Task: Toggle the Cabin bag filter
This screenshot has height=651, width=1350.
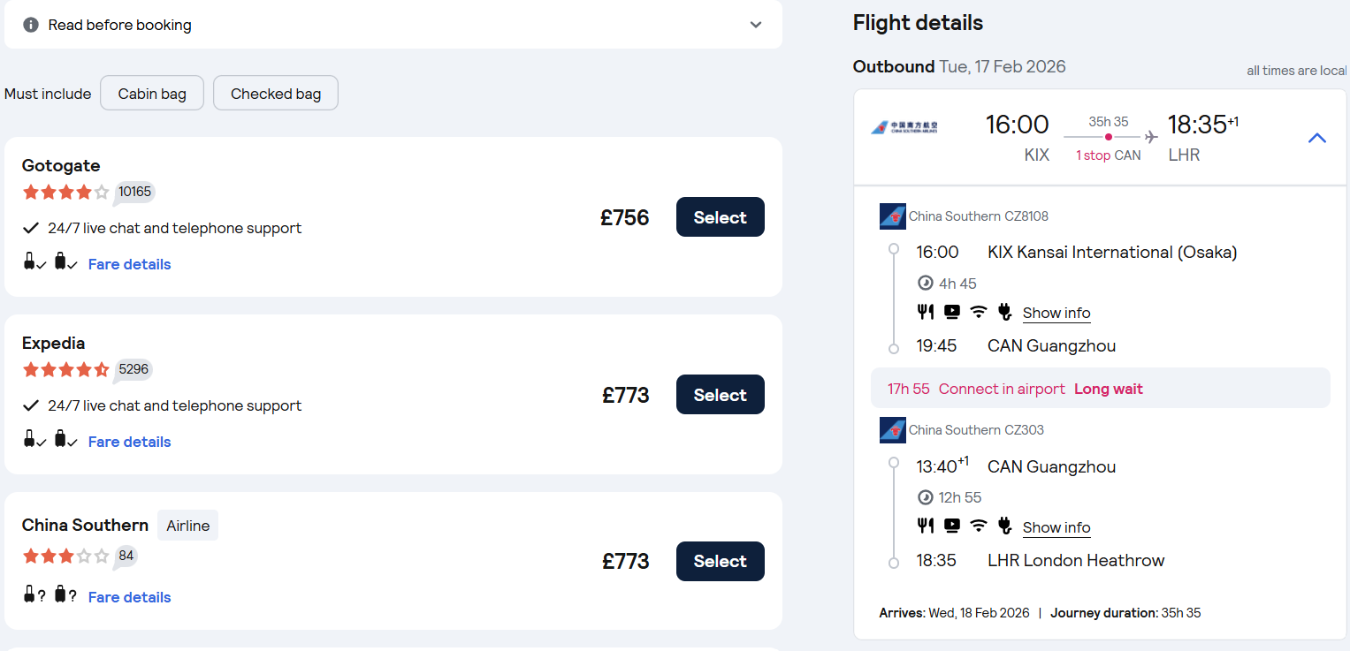Action: 152,94
